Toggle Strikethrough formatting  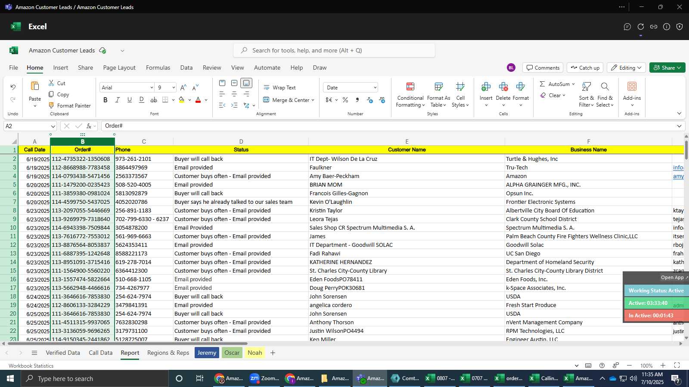154,100
